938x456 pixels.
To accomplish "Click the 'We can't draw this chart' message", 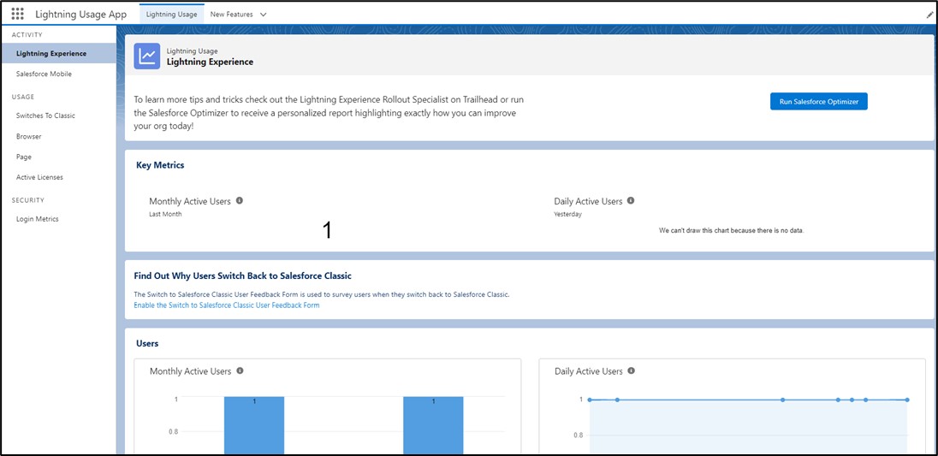I will coord(732,230).
